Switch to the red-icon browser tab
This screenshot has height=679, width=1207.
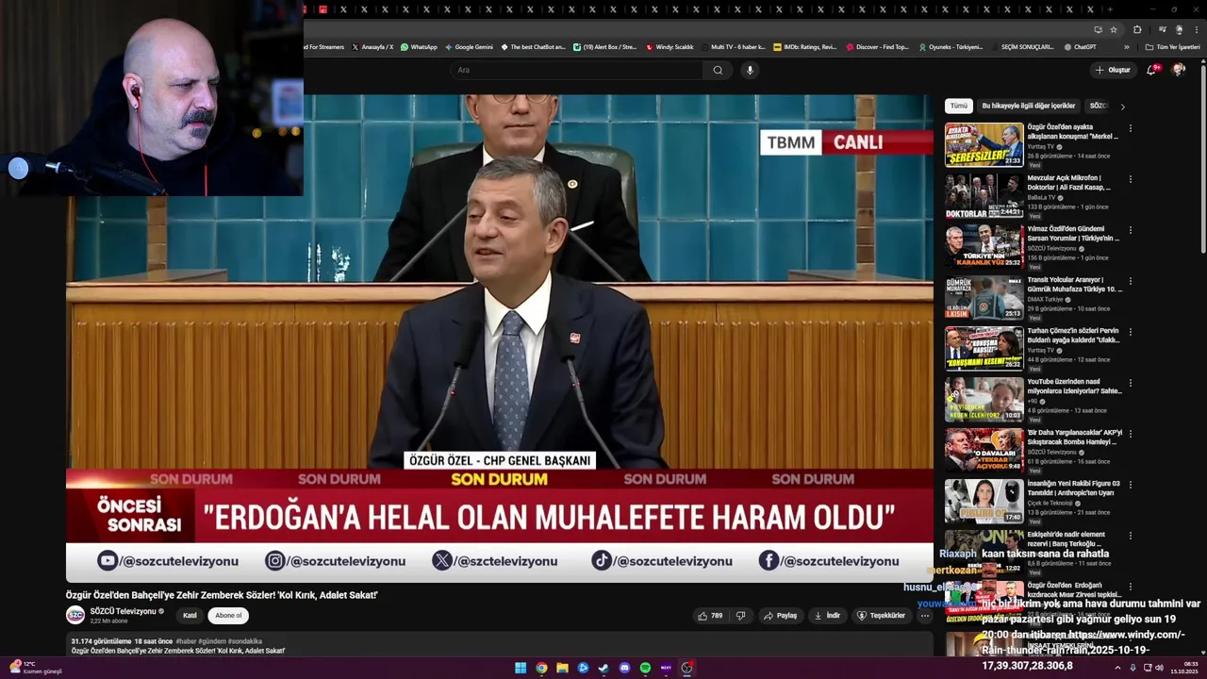click(322, 9)
